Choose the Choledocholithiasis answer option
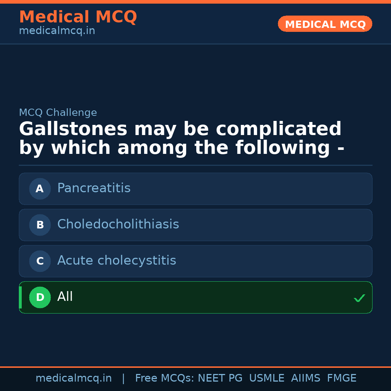This screenshot has width=391, height=391. click(195, 225)
